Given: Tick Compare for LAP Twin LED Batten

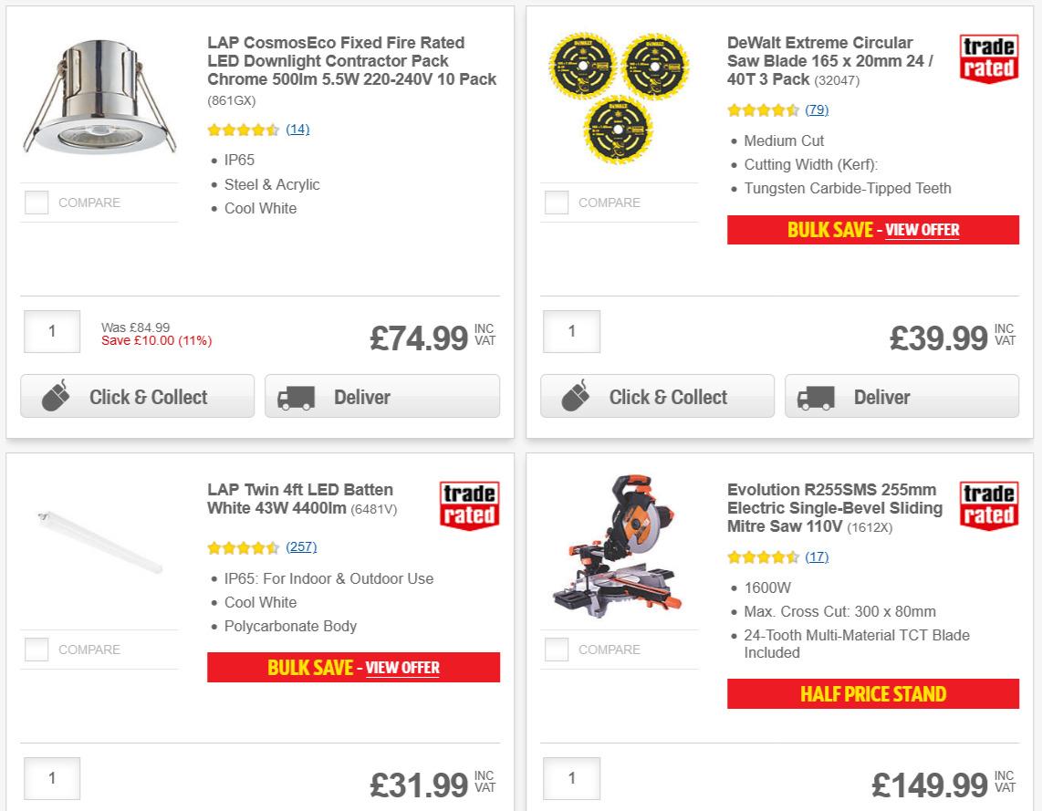Looking at the screenshot, I should click(x=36, y=650).
